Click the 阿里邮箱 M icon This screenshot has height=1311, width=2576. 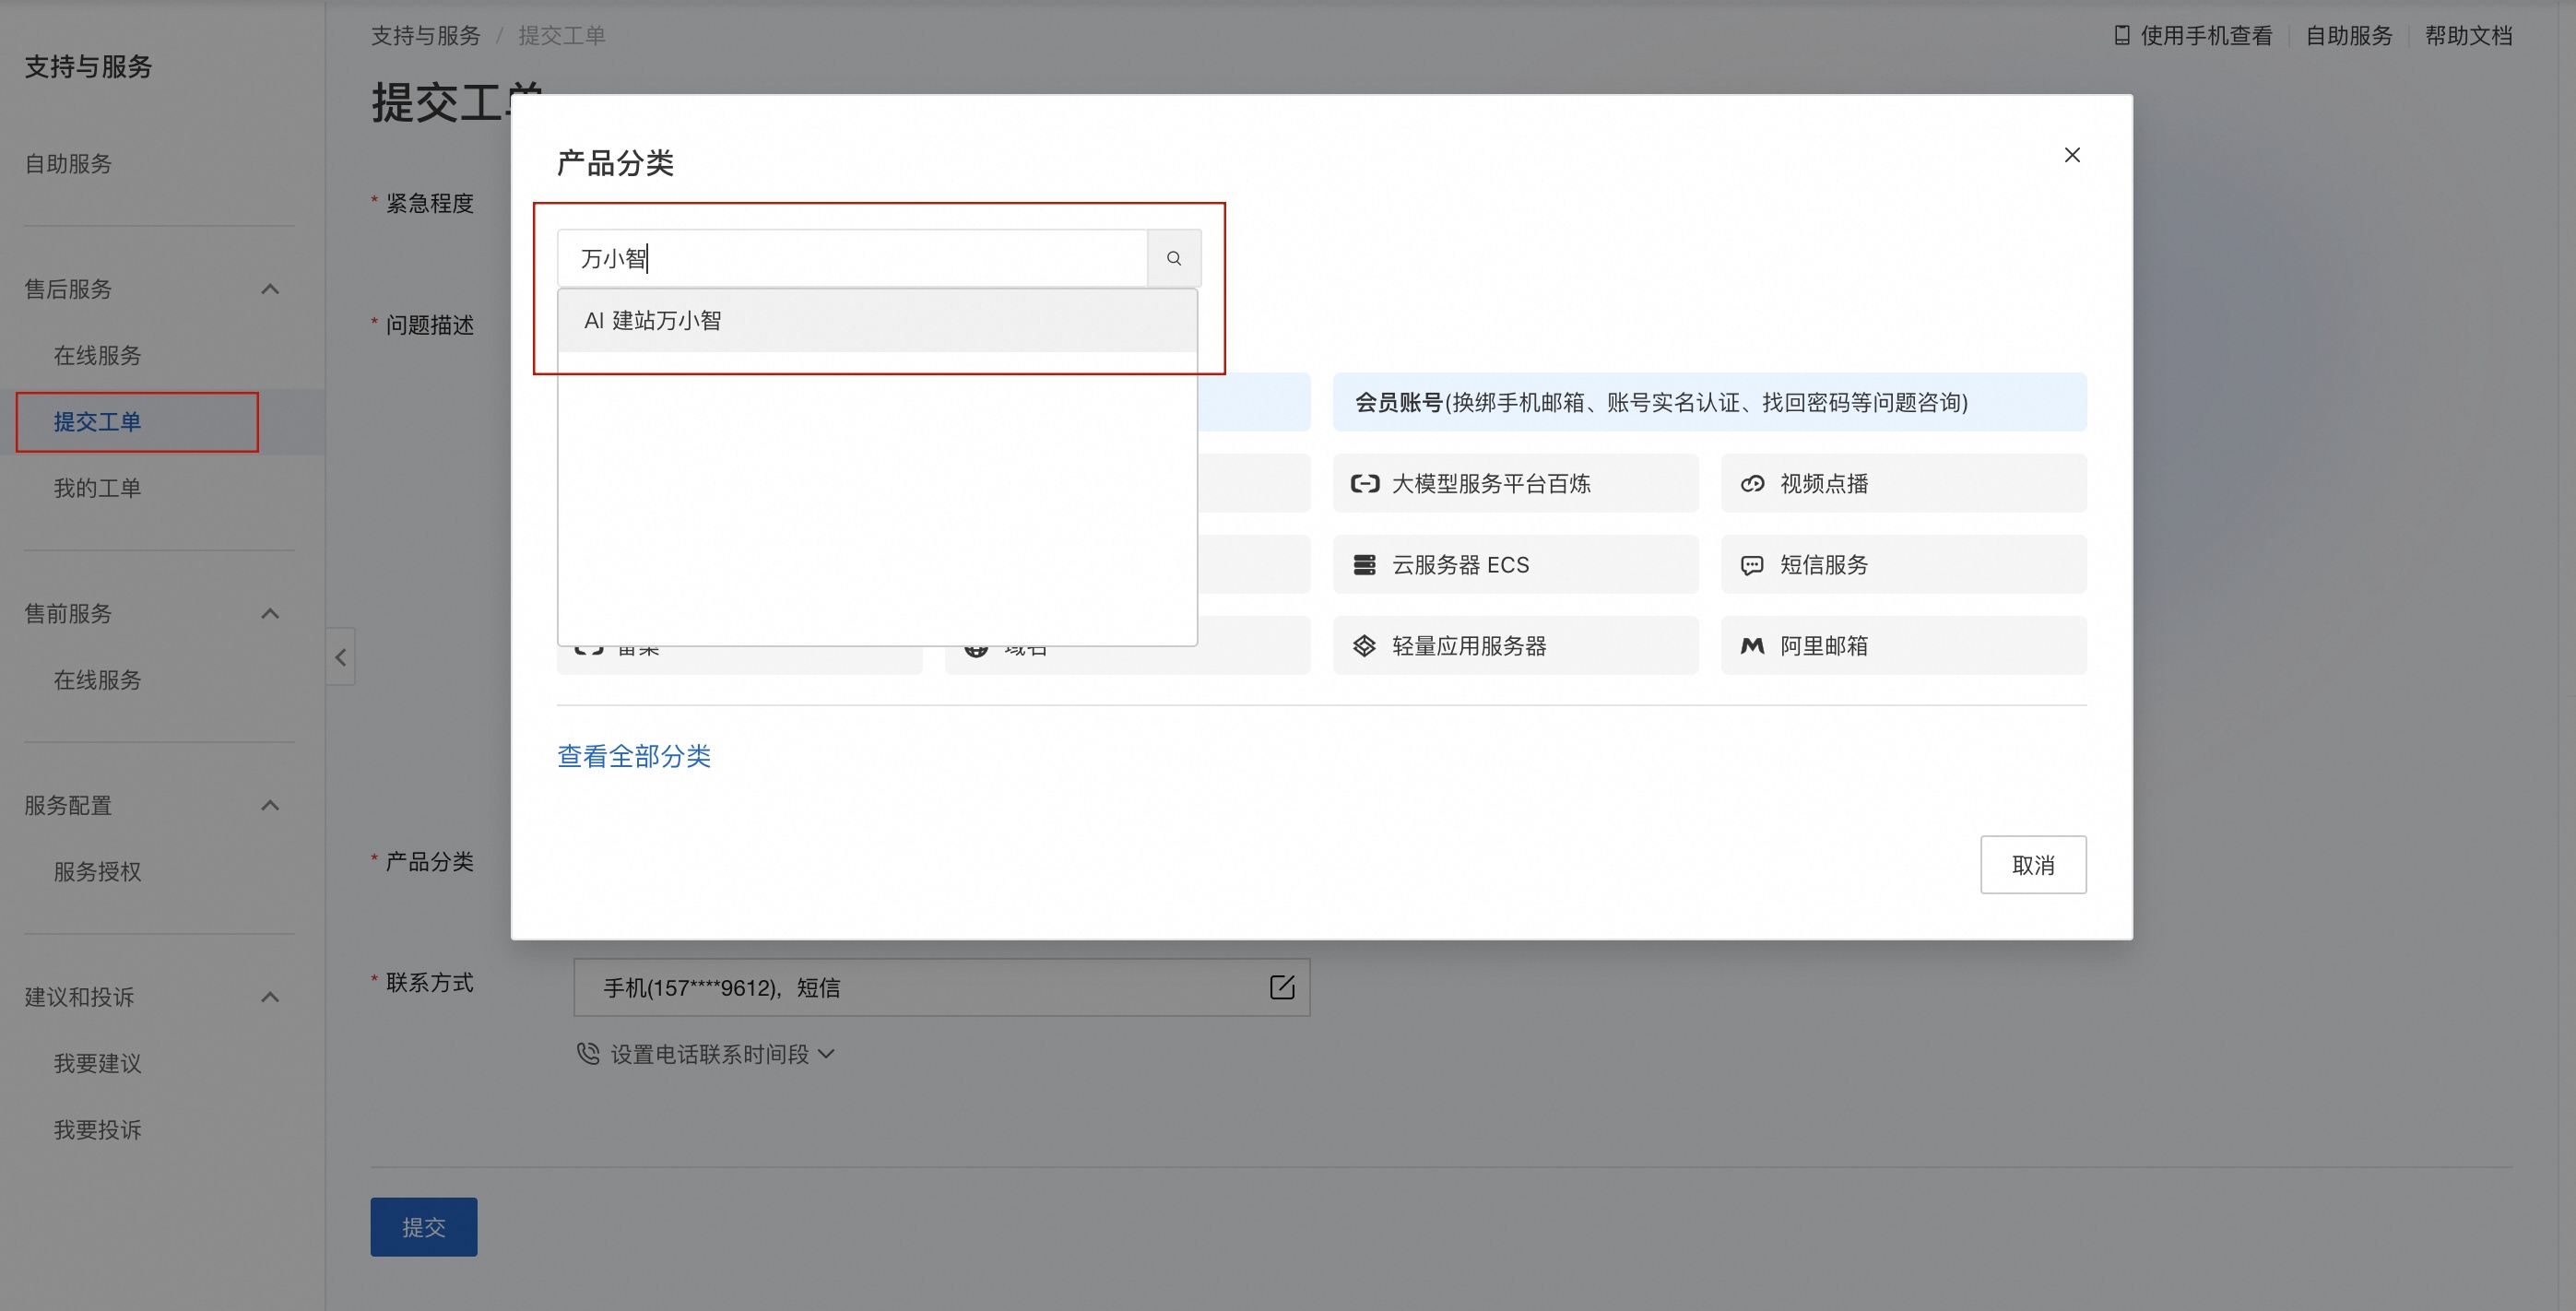1752,646
